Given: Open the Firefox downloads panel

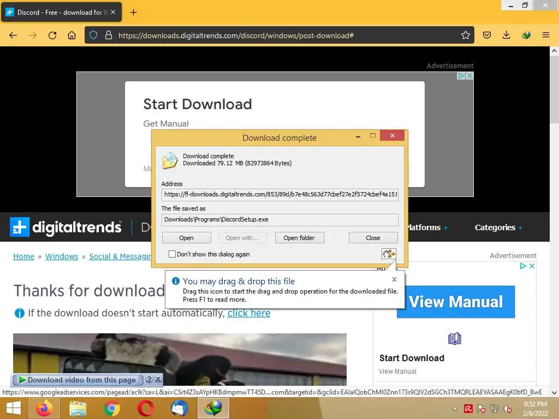Looking at the screenshot, I should click(506, 35).
